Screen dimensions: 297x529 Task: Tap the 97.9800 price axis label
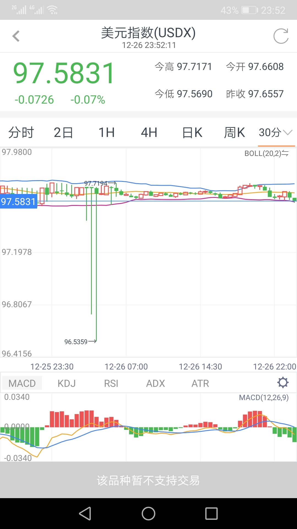[17, 152]
